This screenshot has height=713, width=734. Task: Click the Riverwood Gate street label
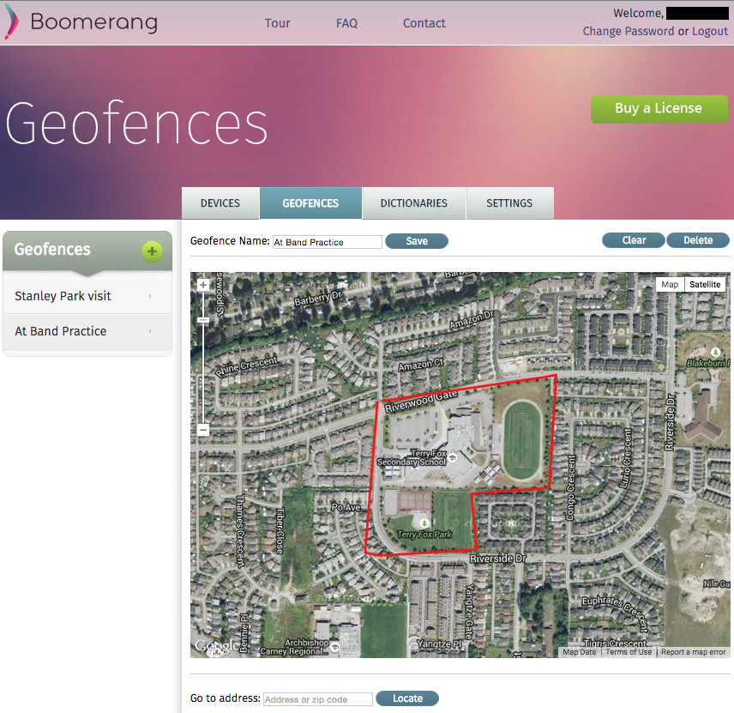coord(421,402)
